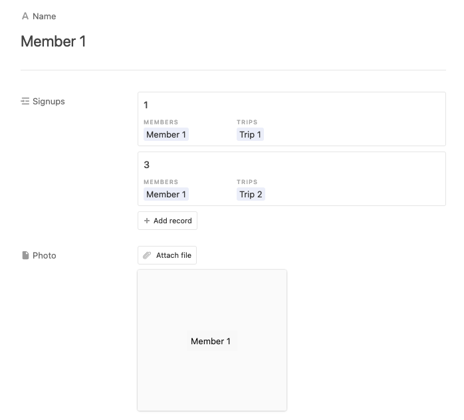464x420 pixels.
Task: Click the Name field label
Action: point(44,16)
